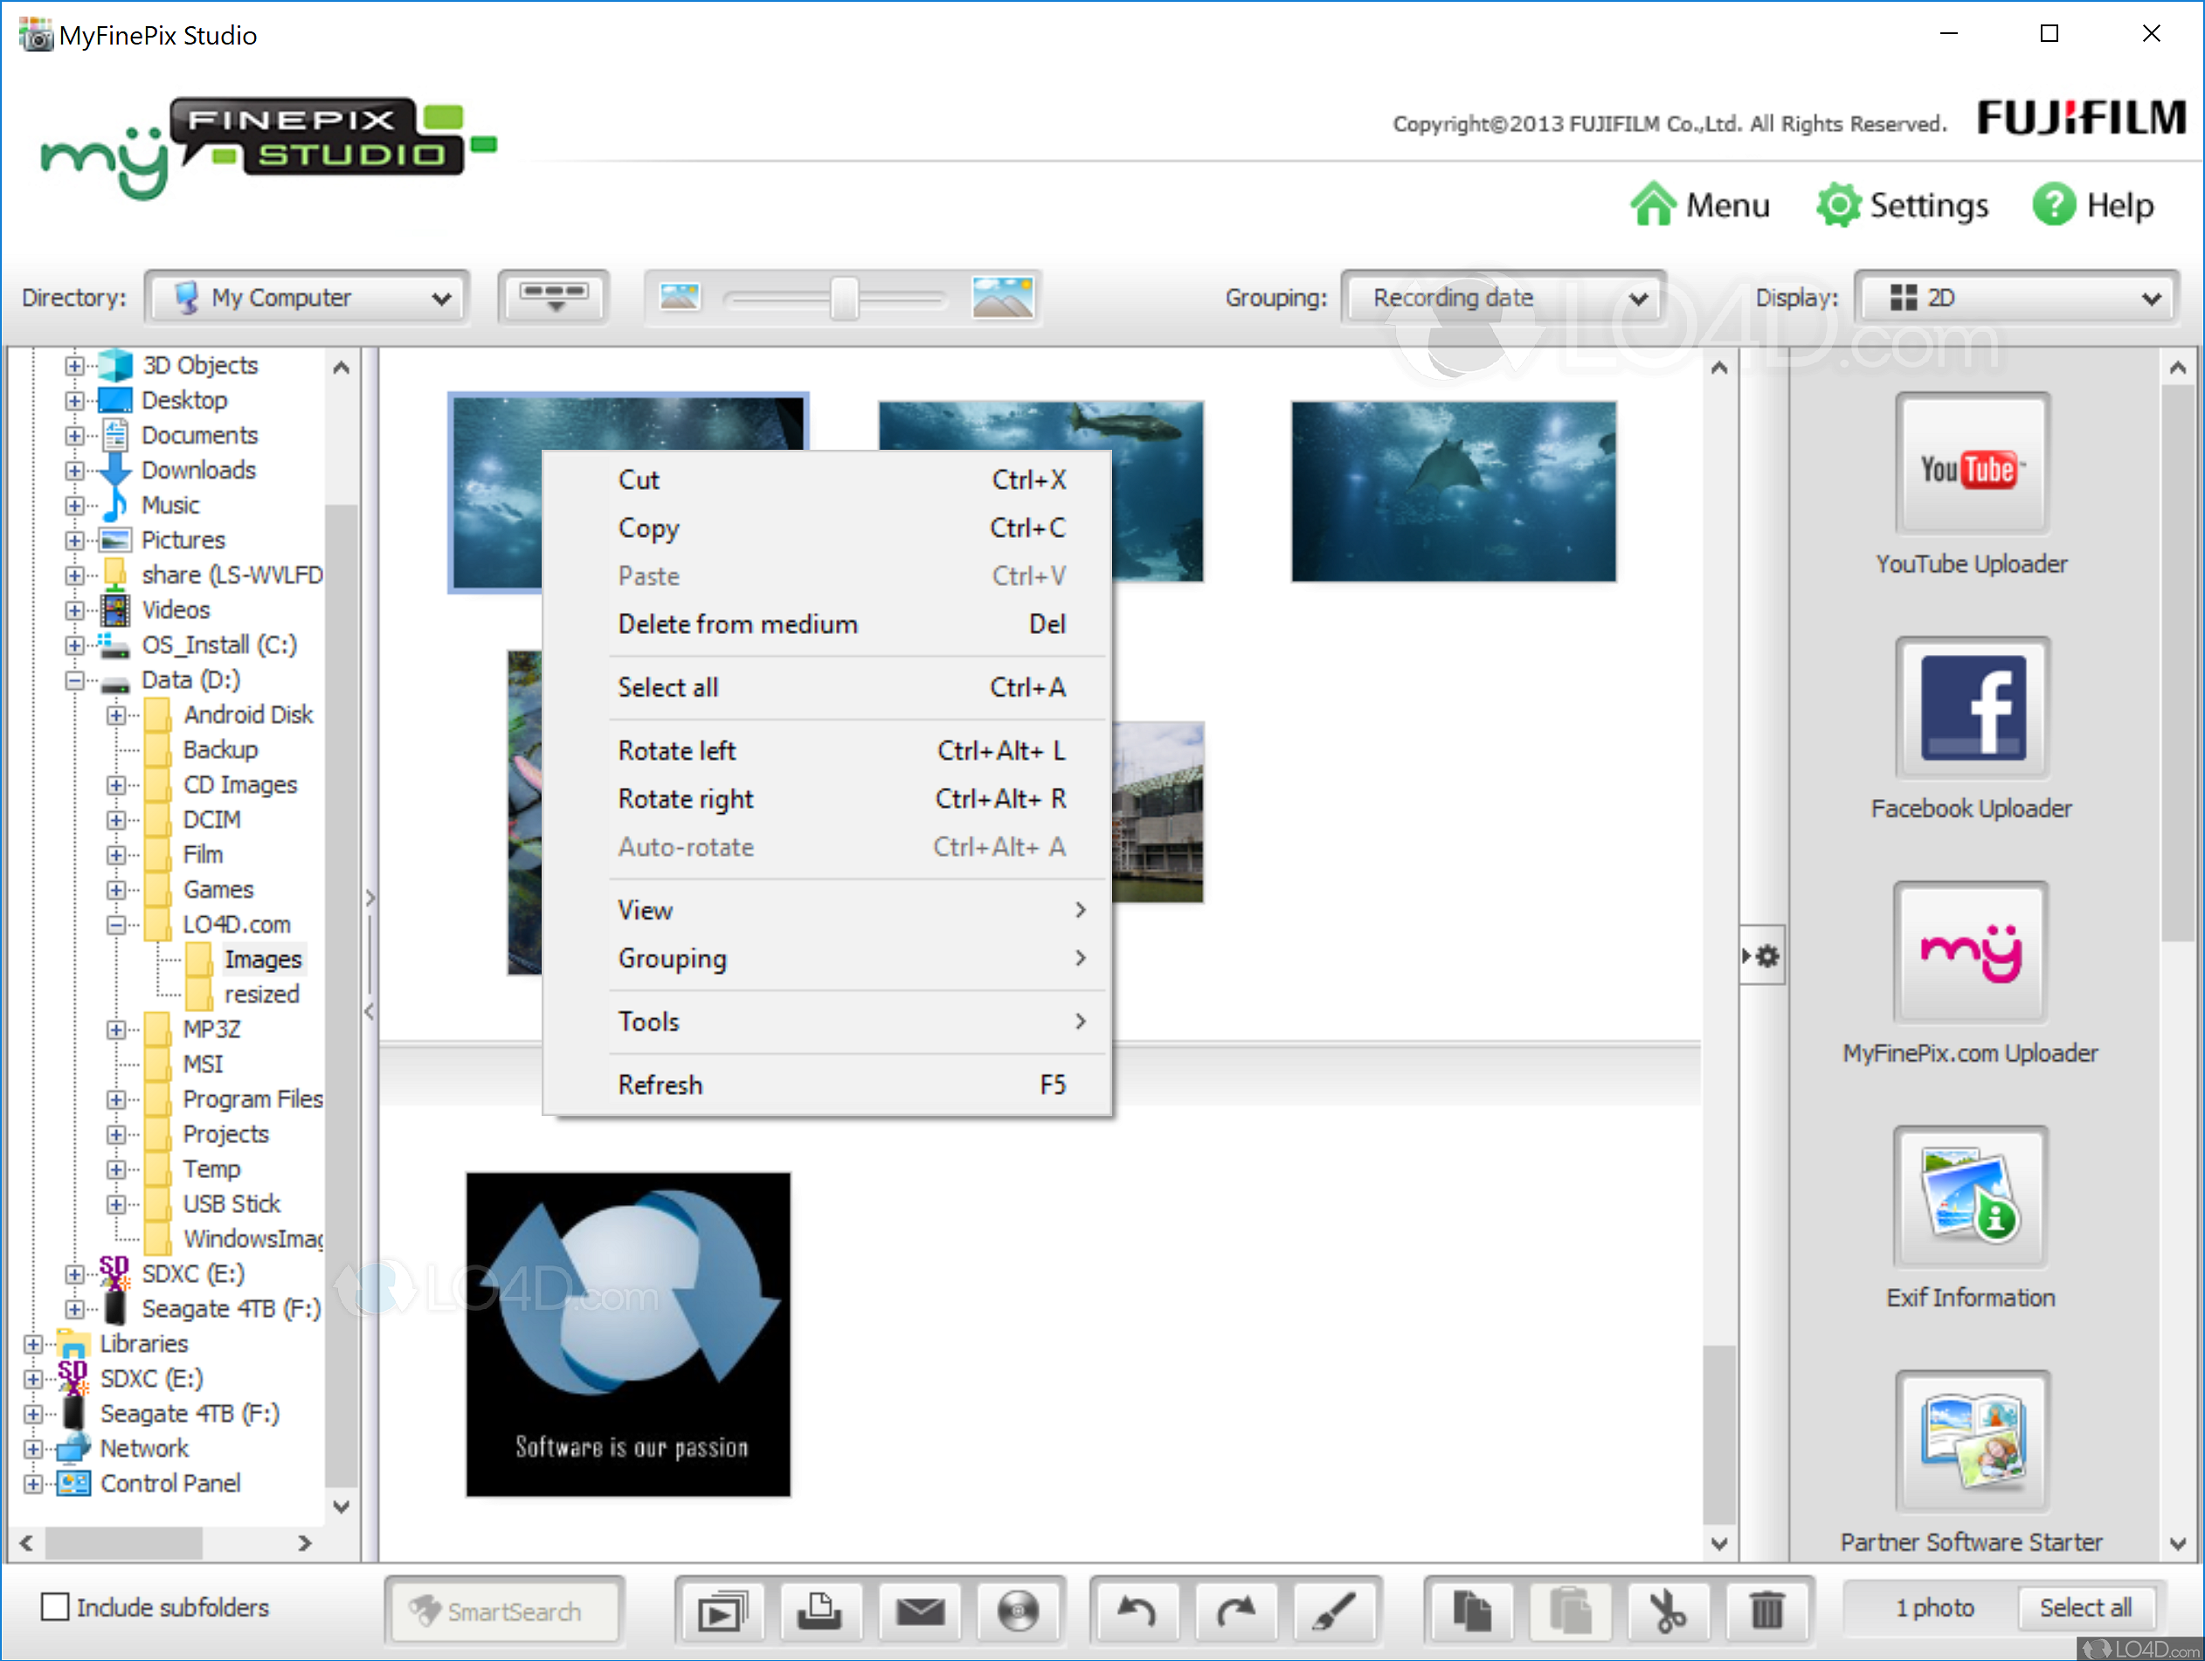Open the YouTube Uploader icon
This screenshot has width=2205, height=1661.
[x=1971, y=465]
